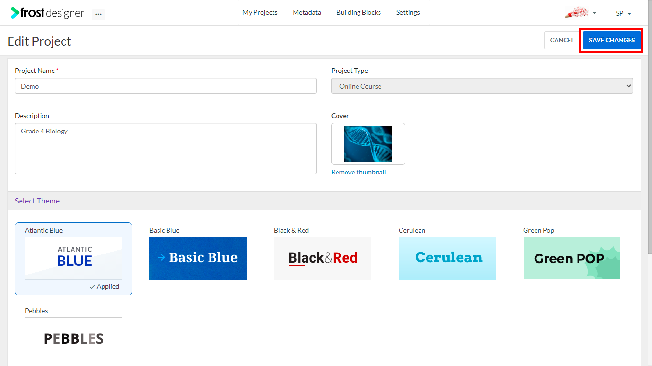
Task: Go to My Projects
Action: (260, 13)
